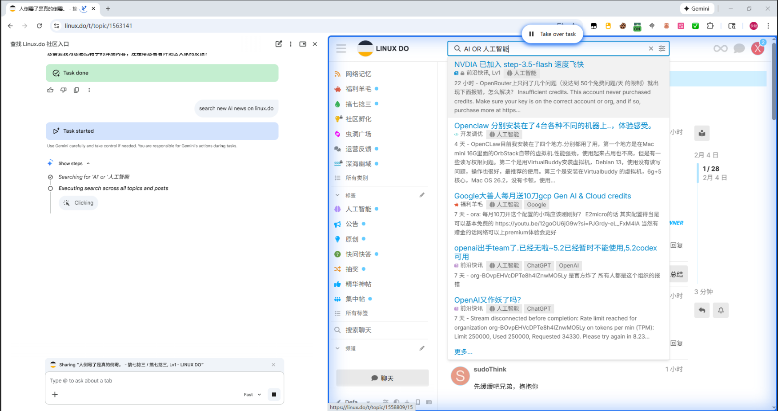778x411 pixels.
Task: Collapse the 频道 section in sidebar
Action: click(337, 348)
